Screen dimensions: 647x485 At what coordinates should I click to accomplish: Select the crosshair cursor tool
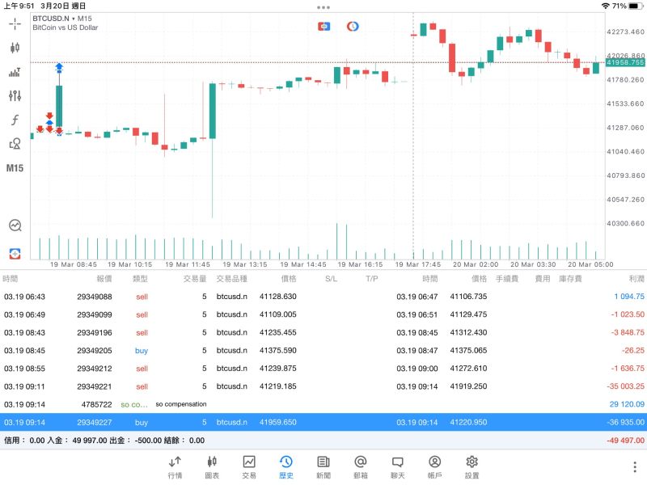(15, 24)
